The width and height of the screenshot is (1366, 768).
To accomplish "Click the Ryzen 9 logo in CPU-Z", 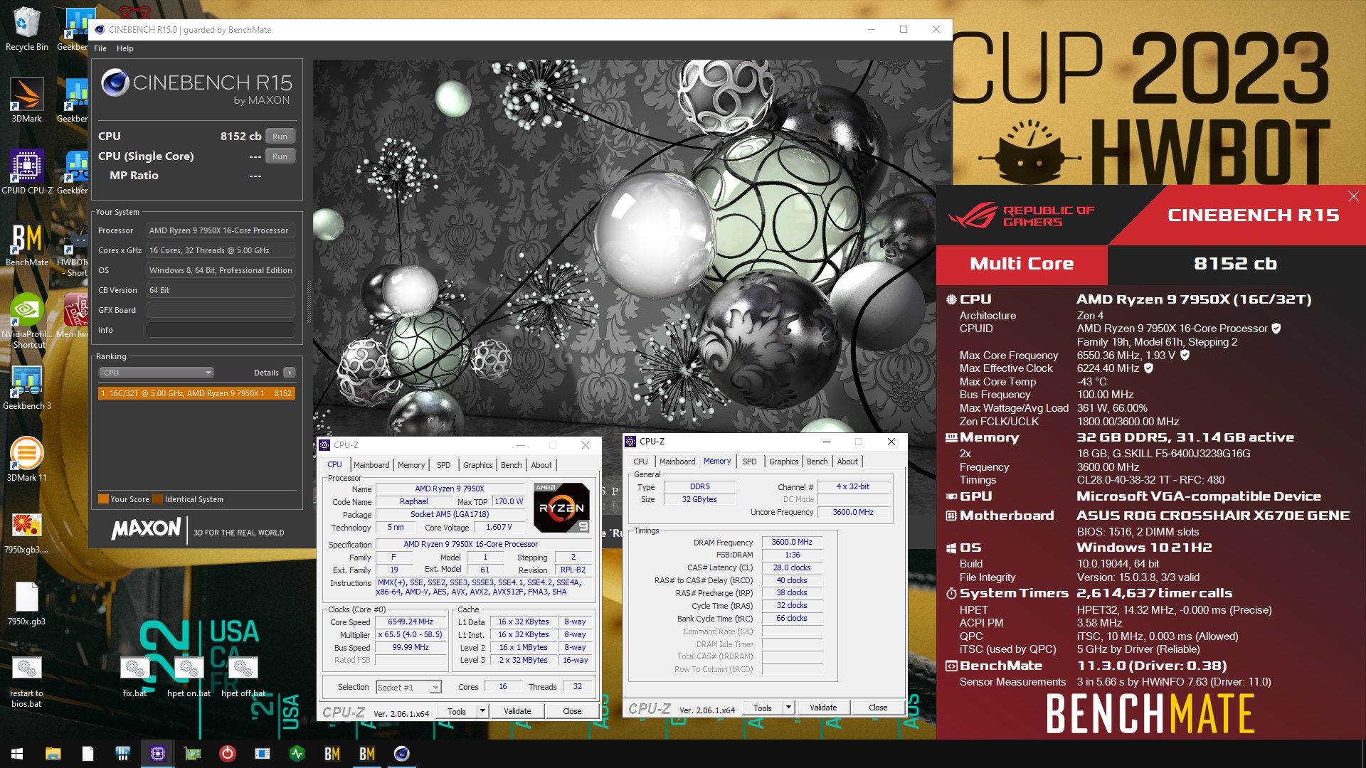I will click(x=561, y=508).
